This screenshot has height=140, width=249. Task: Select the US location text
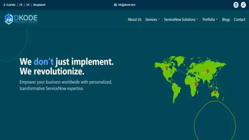pyautogui.click(x=21, y=5)
